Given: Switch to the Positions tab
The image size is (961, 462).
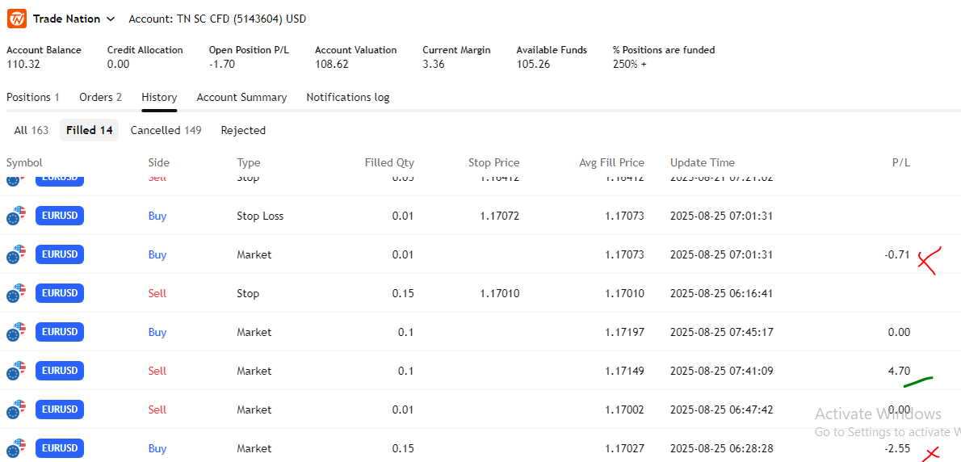Looking at the screenshot, I should 32,97.
